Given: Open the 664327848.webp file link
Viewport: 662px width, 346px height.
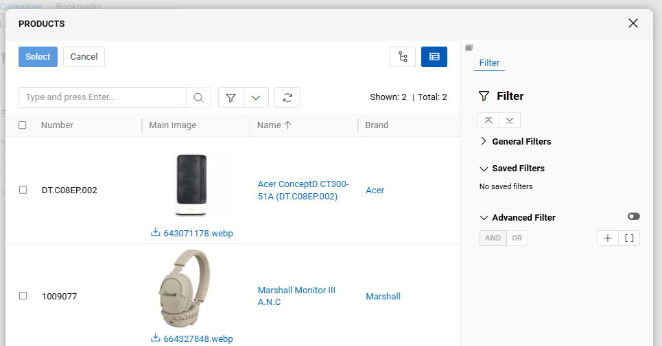Looking at the screenshot, I should (x=198, y=339).
